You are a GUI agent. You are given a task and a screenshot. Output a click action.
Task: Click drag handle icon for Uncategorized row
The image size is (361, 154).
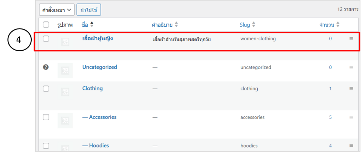click(351, 67)
